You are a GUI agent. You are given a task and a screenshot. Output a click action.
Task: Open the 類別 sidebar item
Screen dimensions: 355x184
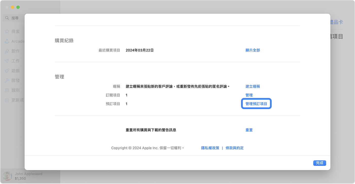click(15, 90)
